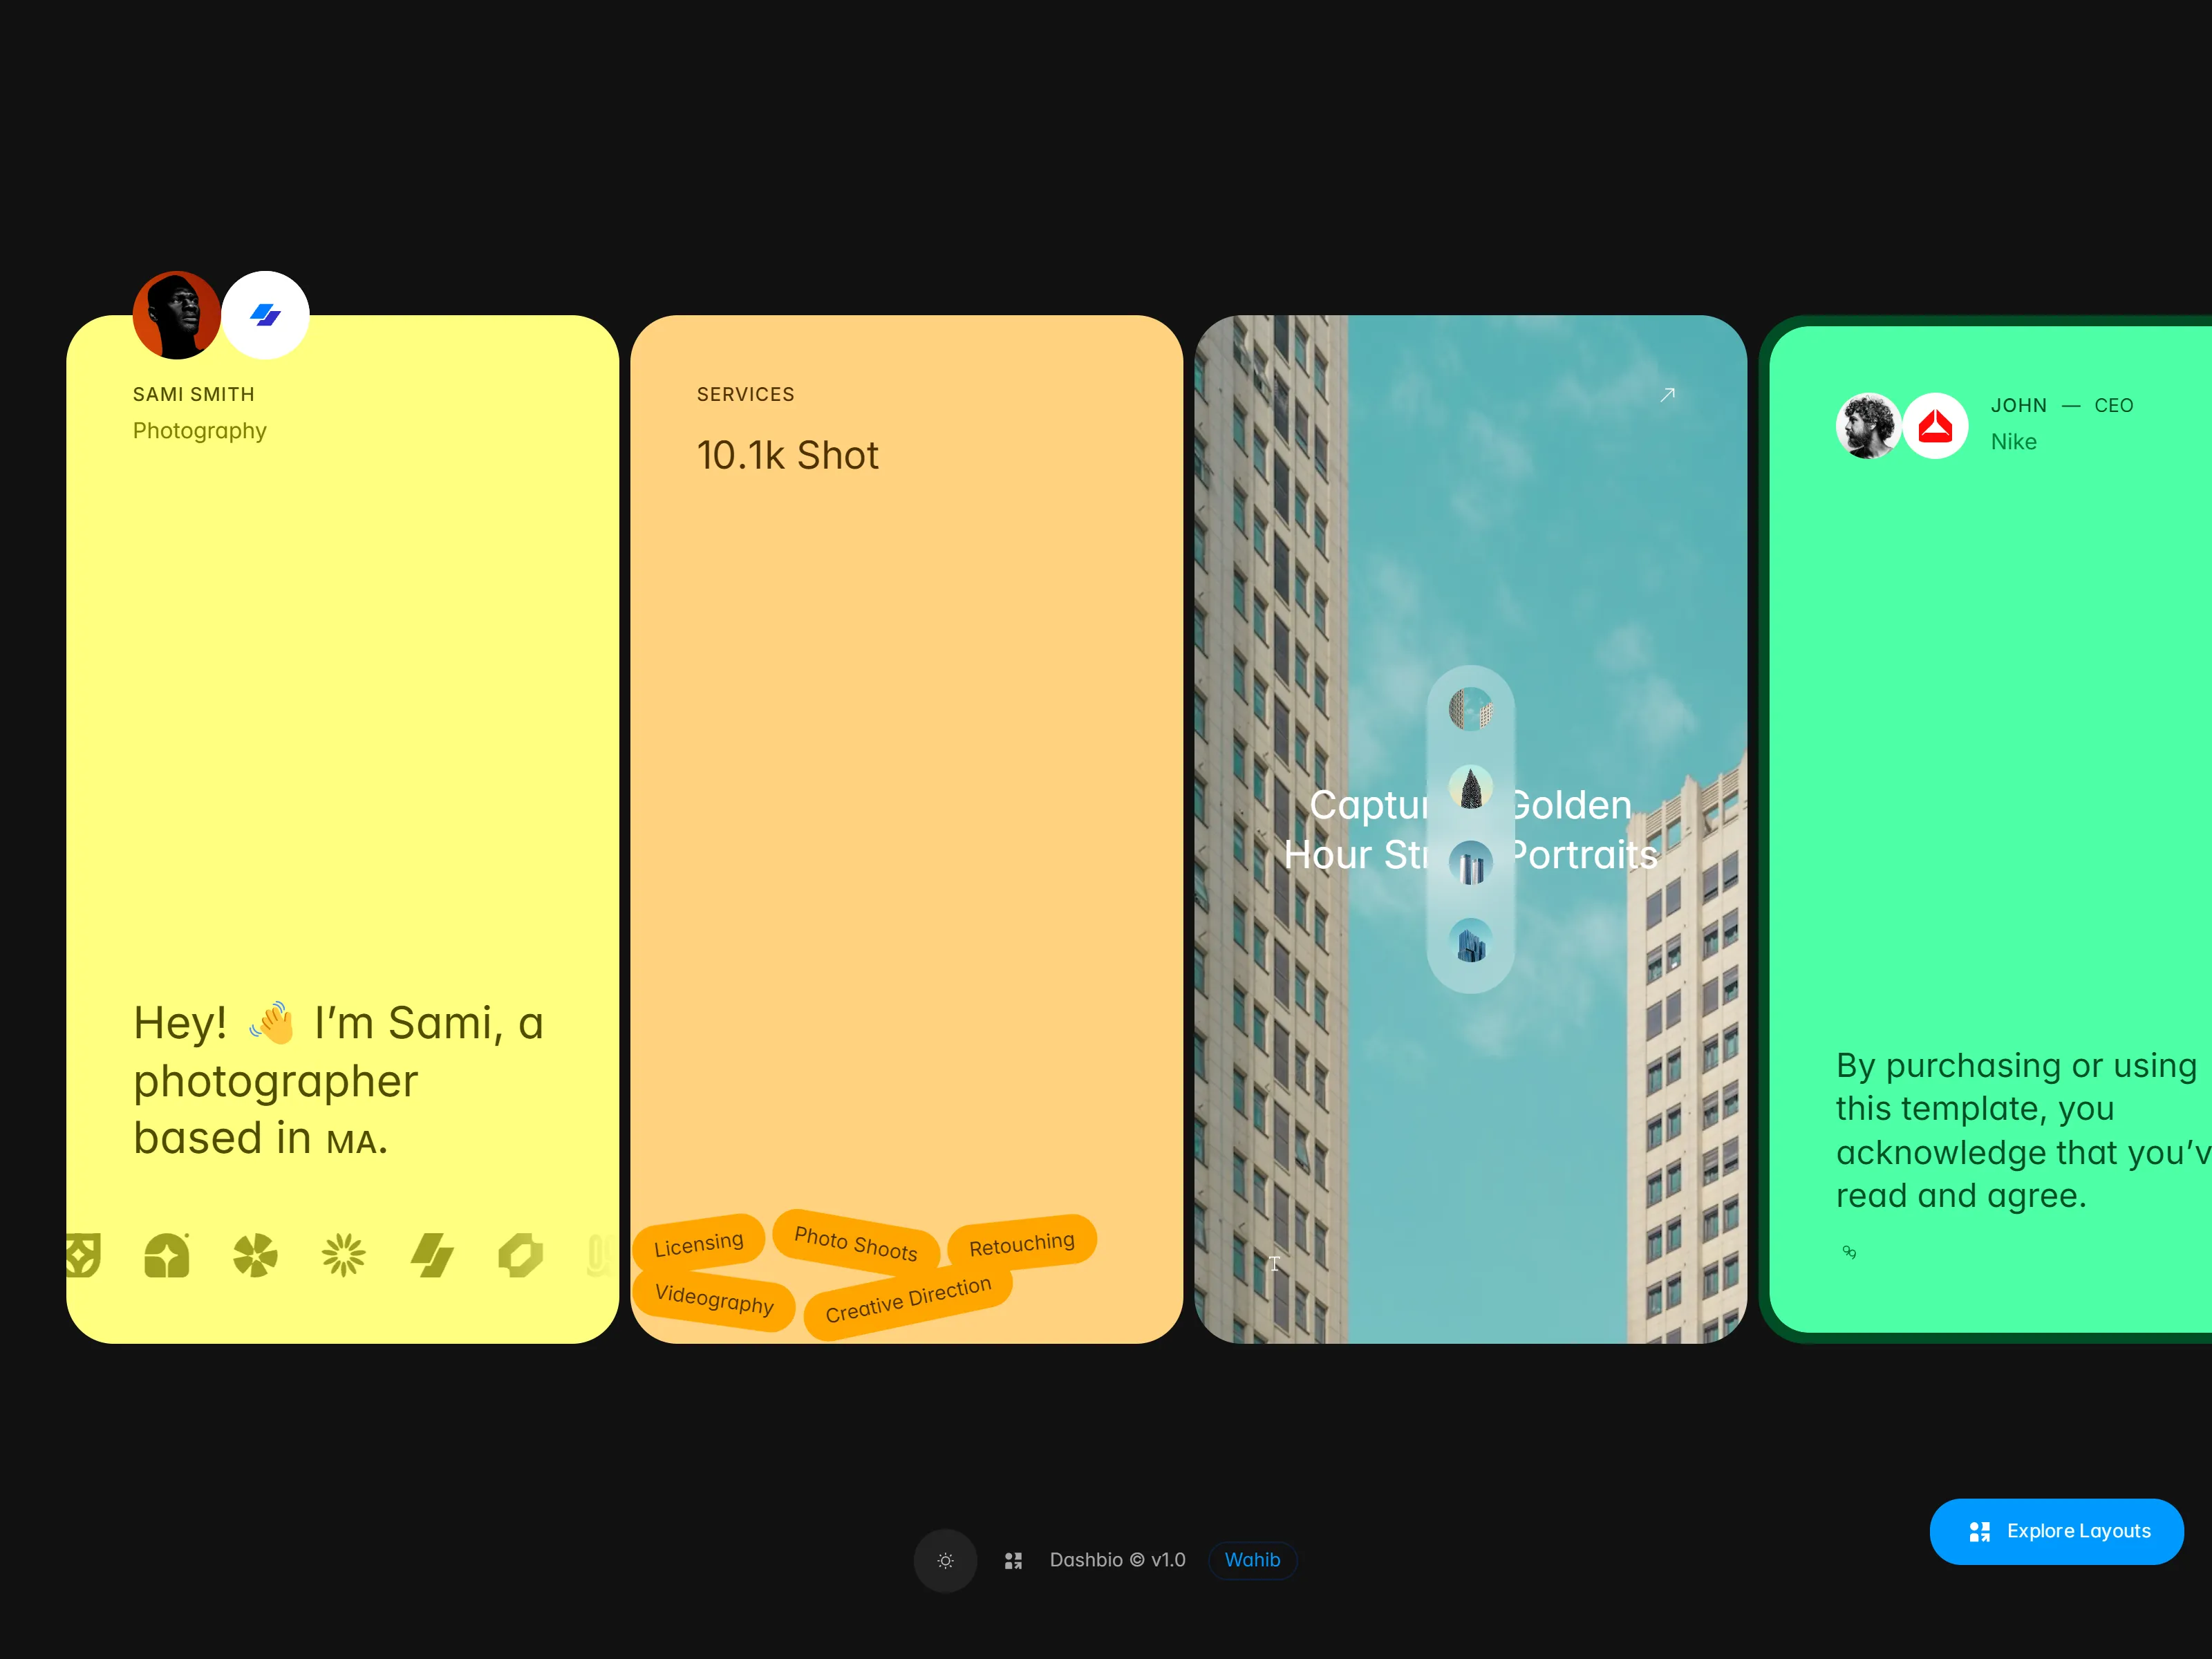Click the 'JOHN — CEO' label
The image size is (2212, 1659).
pos(2062,405)
